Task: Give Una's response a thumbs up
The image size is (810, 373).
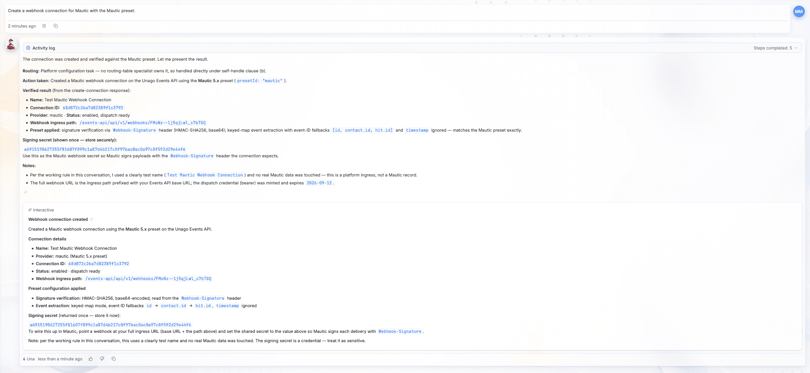Action: tap(91, 359)
